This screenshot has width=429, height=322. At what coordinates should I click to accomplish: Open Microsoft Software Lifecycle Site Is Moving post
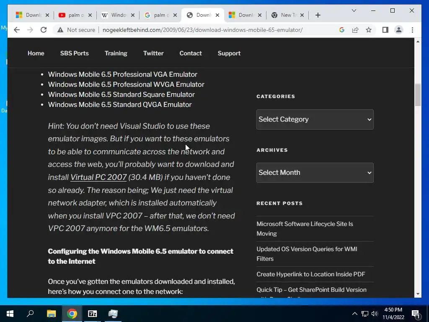coord(305,229)
